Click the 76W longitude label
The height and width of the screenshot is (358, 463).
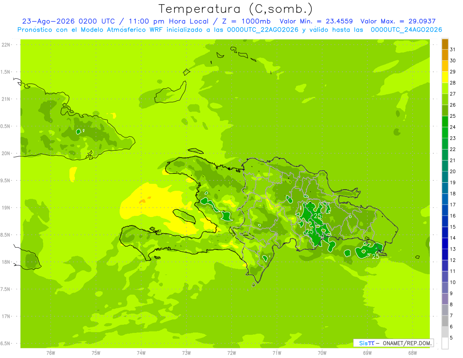point(51,353)
